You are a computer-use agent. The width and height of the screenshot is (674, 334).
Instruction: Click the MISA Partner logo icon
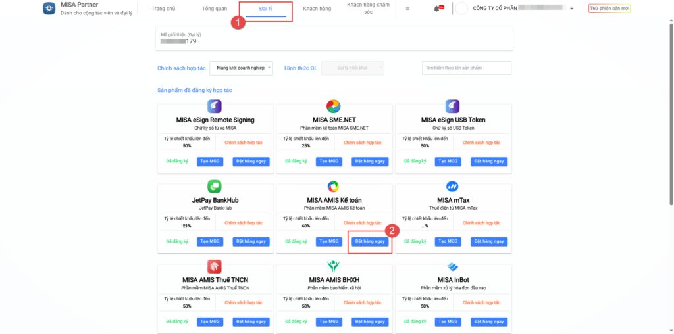click(x=49, y=9)
